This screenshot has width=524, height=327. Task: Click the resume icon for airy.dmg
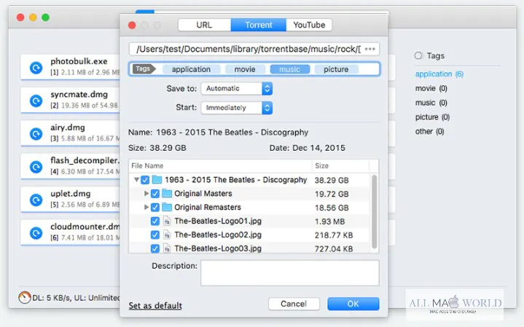[36, 133]
